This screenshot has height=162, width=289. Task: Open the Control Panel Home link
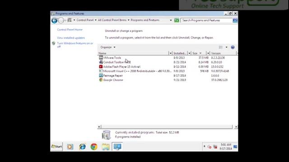click(x=70, y=30)
